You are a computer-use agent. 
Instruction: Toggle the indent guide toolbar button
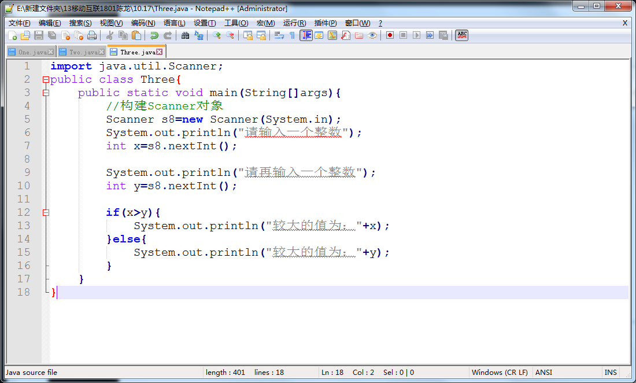[306, 36]
